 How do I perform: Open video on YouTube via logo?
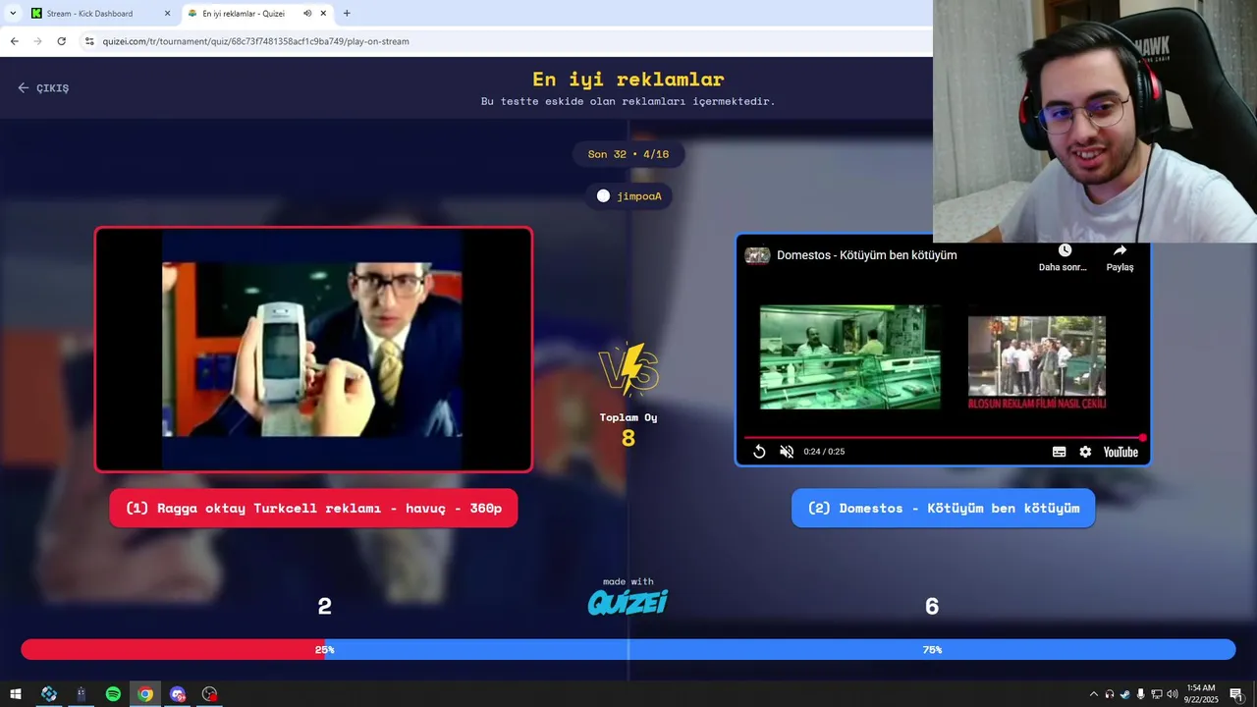coord(1120,452)
